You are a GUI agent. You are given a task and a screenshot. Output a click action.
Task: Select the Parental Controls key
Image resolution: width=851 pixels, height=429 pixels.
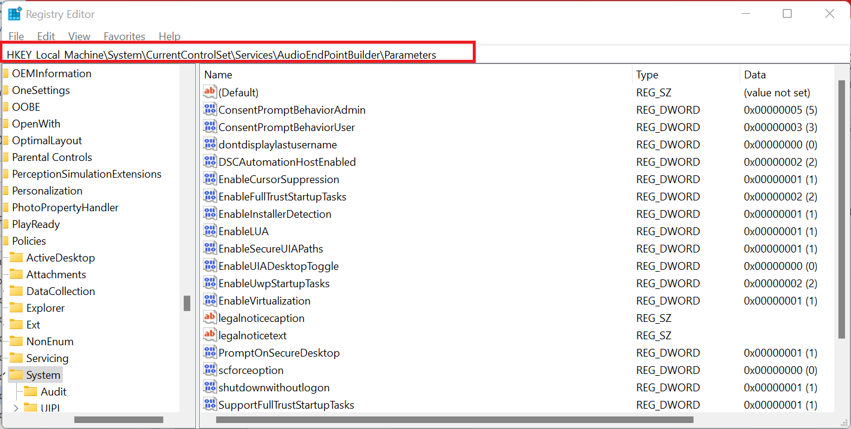click(x=51, y=157)
